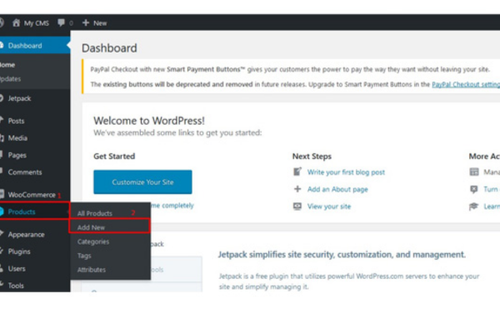Click the monitor icon beside View your site

297,206
